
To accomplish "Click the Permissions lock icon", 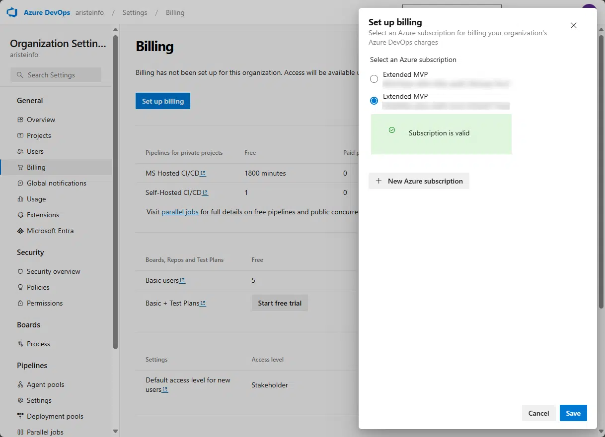I will [20, 303].
